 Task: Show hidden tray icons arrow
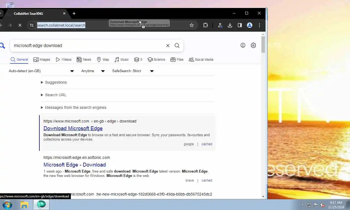point(302,205)
